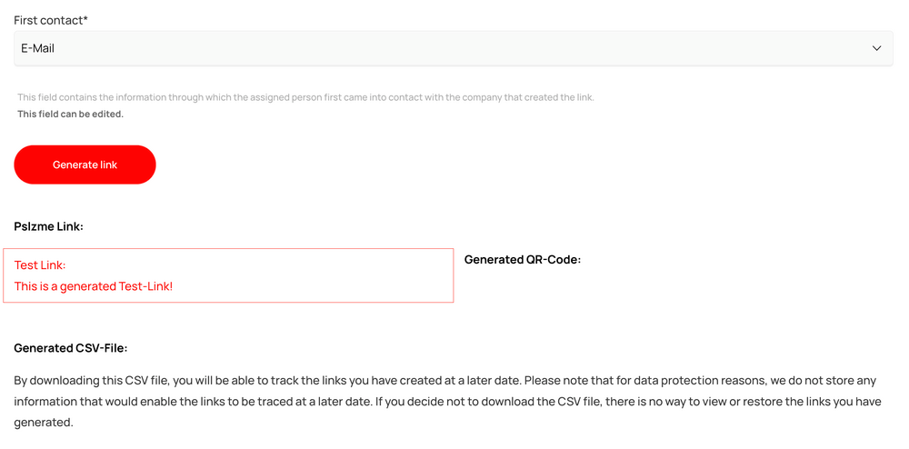Click the final paragraph word "generated."
The image size is (909, 449).
(x=43, y=423)
